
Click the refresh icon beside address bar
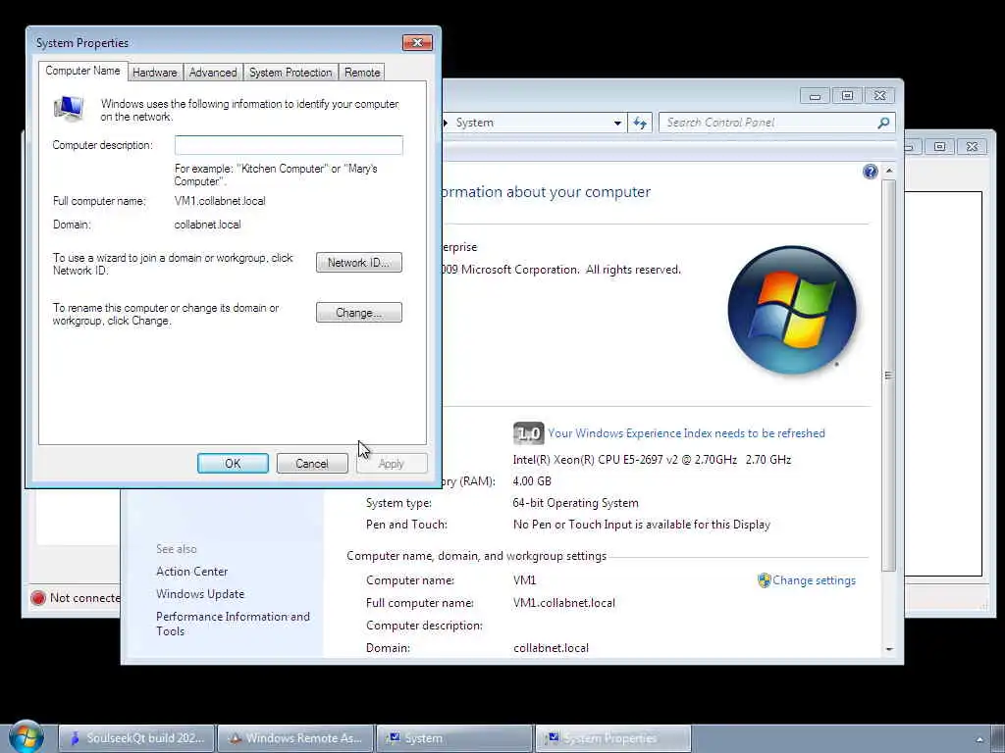tap(640, 123)
